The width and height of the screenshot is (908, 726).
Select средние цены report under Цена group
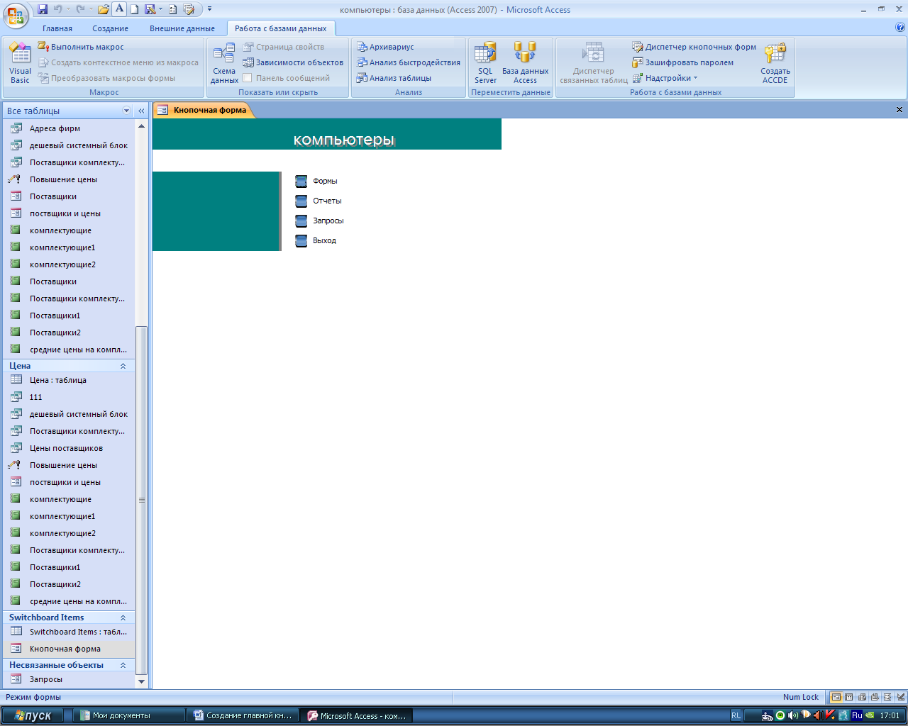pos(69,601)
